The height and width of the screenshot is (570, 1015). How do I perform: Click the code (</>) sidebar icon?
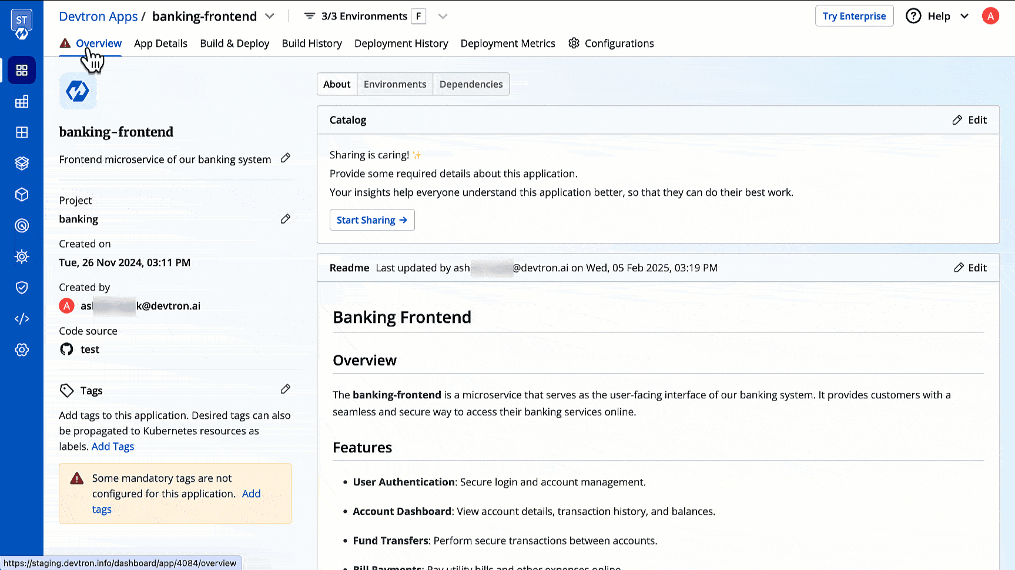click(22, 318)
